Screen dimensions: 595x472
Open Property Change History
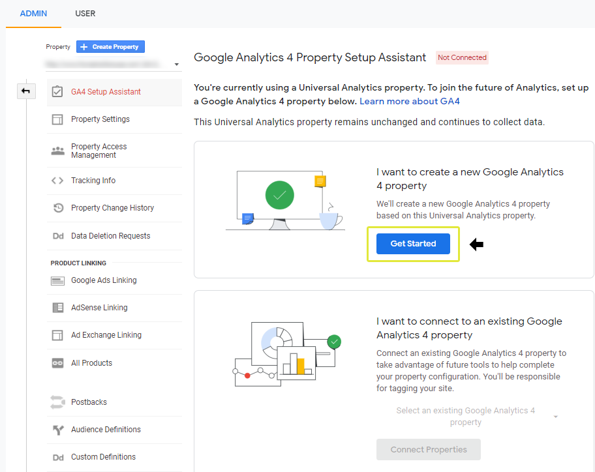coord(114,208)
